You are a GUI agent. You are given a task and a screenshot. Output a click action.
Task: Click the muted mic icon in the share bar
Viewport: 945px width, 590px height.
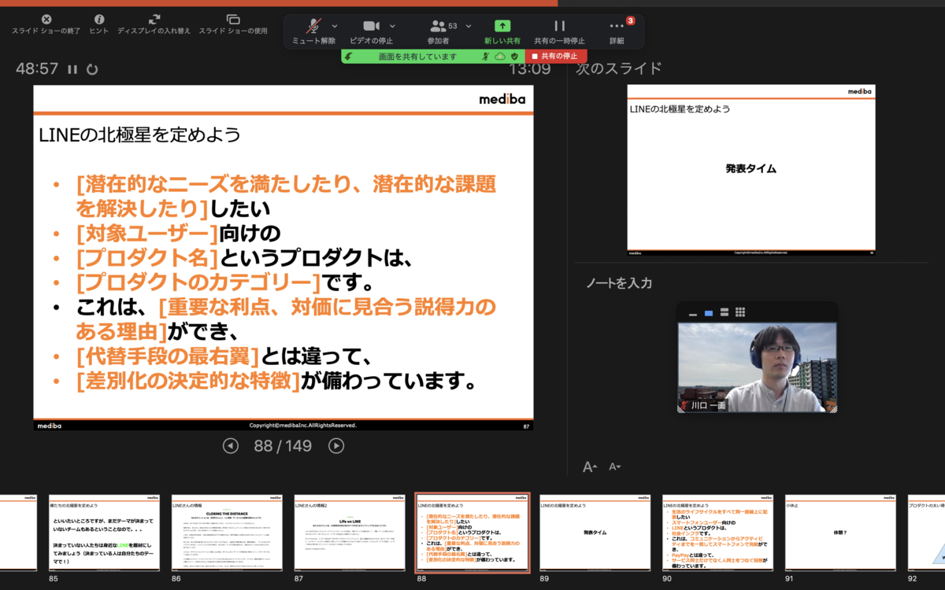[x=487, y=57]
